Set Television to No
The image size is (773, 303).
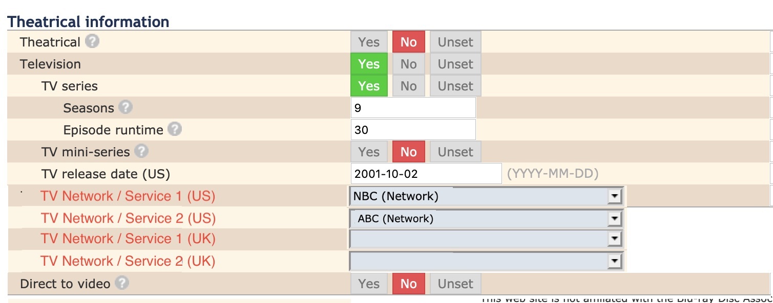[408, 64]
